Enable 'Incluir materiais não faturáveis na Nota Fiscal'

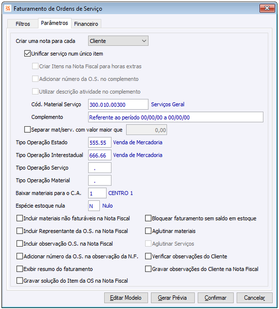[x=20, y=218]
